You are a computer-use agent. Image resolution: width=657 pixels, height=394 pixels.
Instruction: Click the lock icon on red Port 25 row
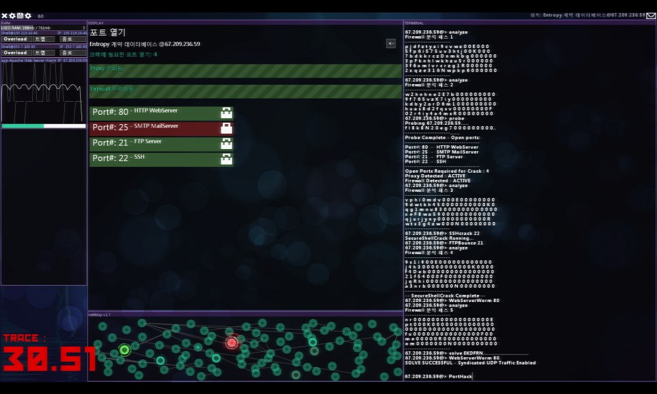(x=226, y=128)
